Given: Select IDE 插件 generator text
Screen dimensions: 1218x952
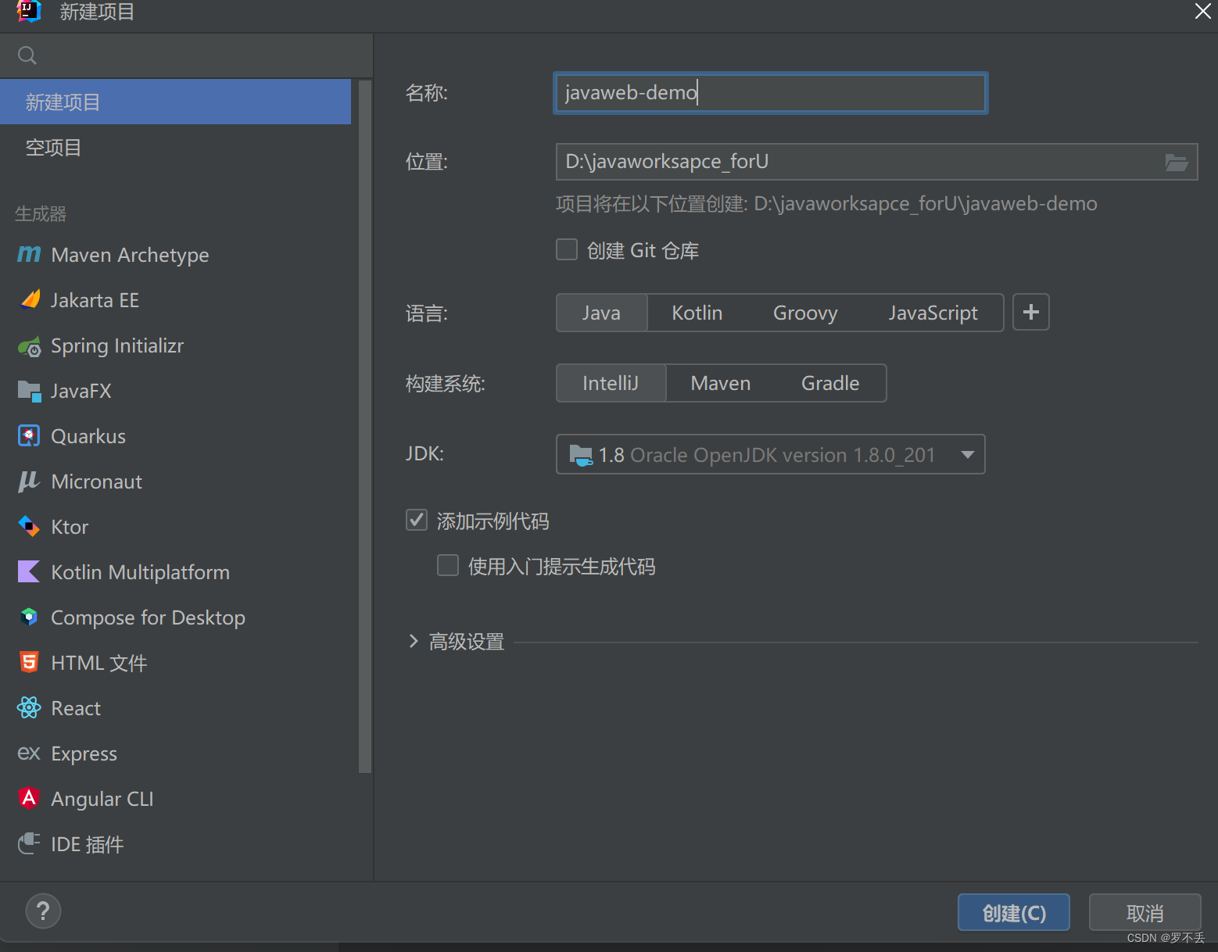Looking at the screenshot, I should point(88,844).
